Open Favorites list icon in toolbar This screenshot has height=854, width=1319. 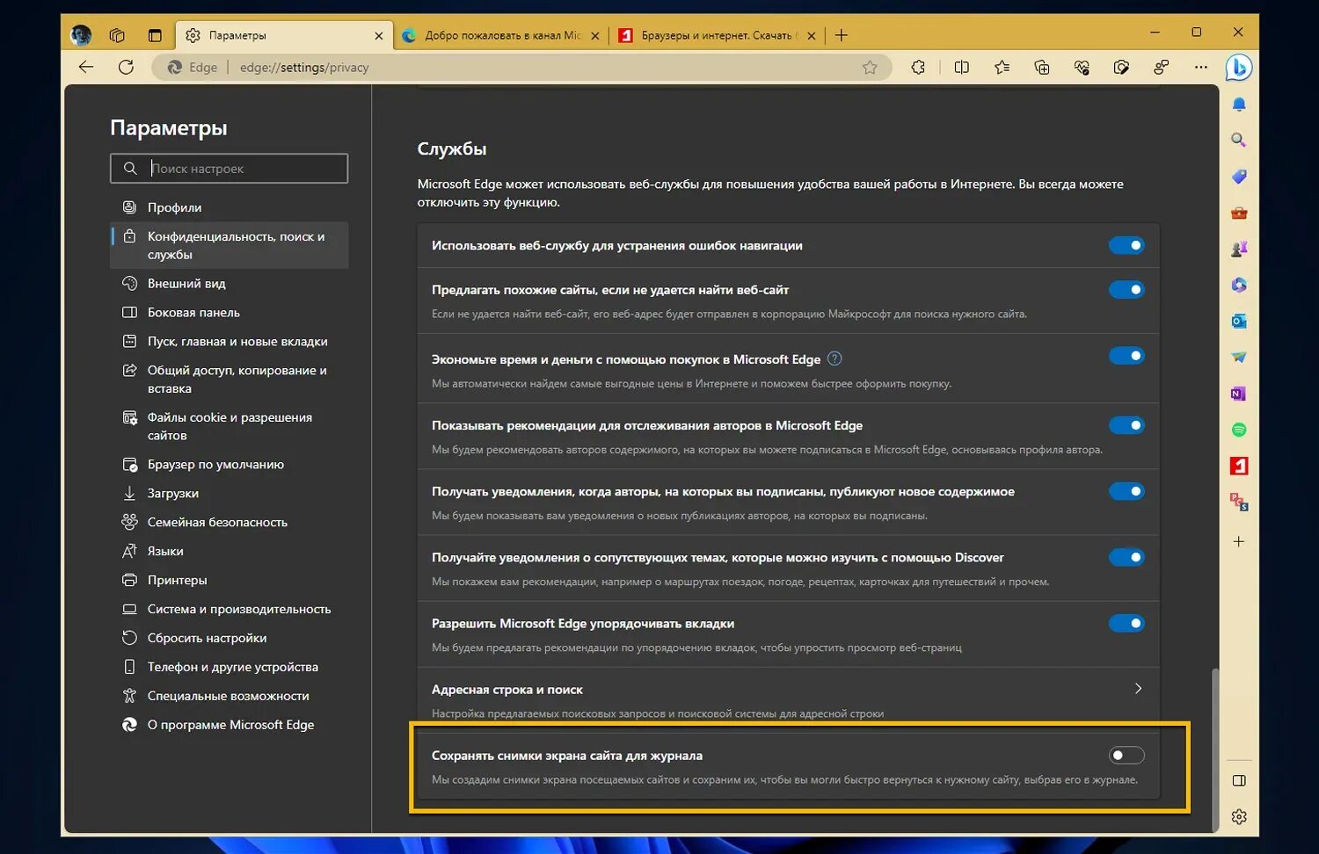[x=1002, y=67]
